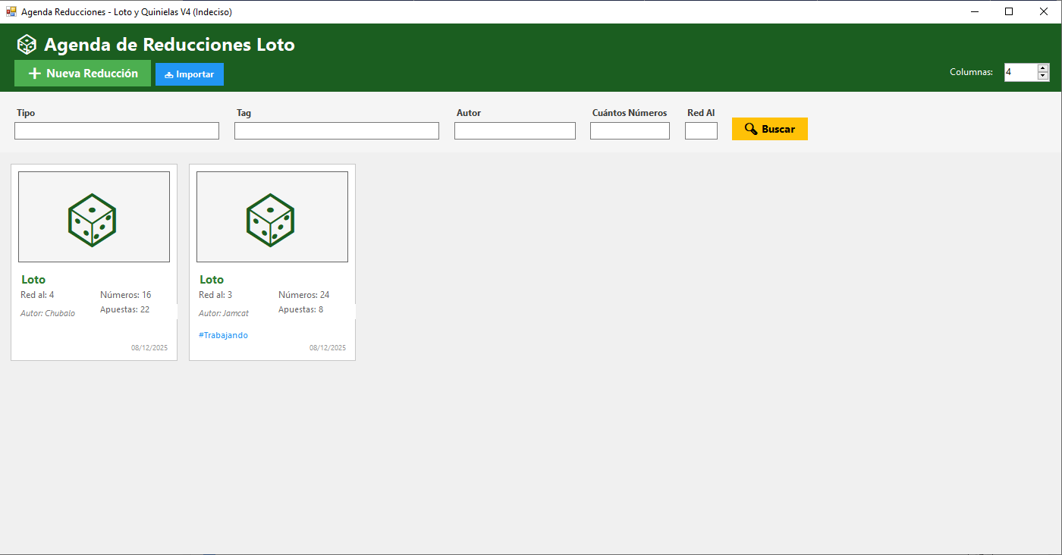Click the #Trabajando tag link
This screenshot has height=555, width=1062.
pyautogui.click(x=223, y=335)
